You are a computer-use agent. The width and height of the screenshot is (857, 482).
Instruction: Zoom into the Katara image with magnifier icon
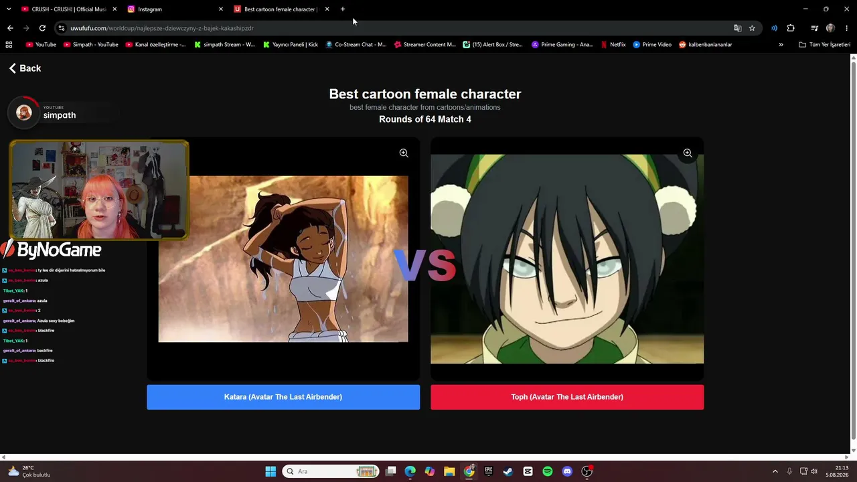pos(404,153)
